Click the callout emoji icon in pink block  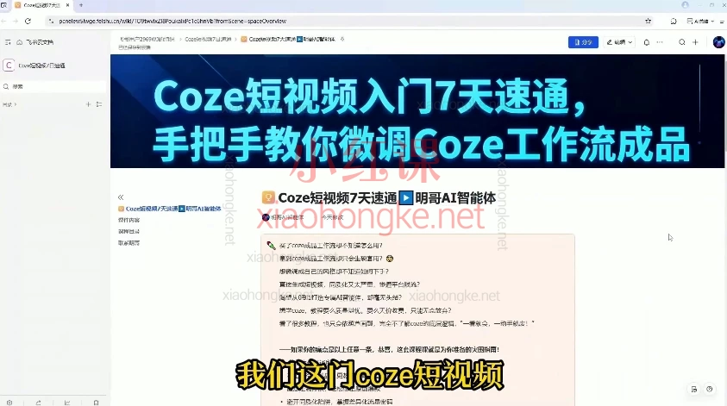point(272,246)
